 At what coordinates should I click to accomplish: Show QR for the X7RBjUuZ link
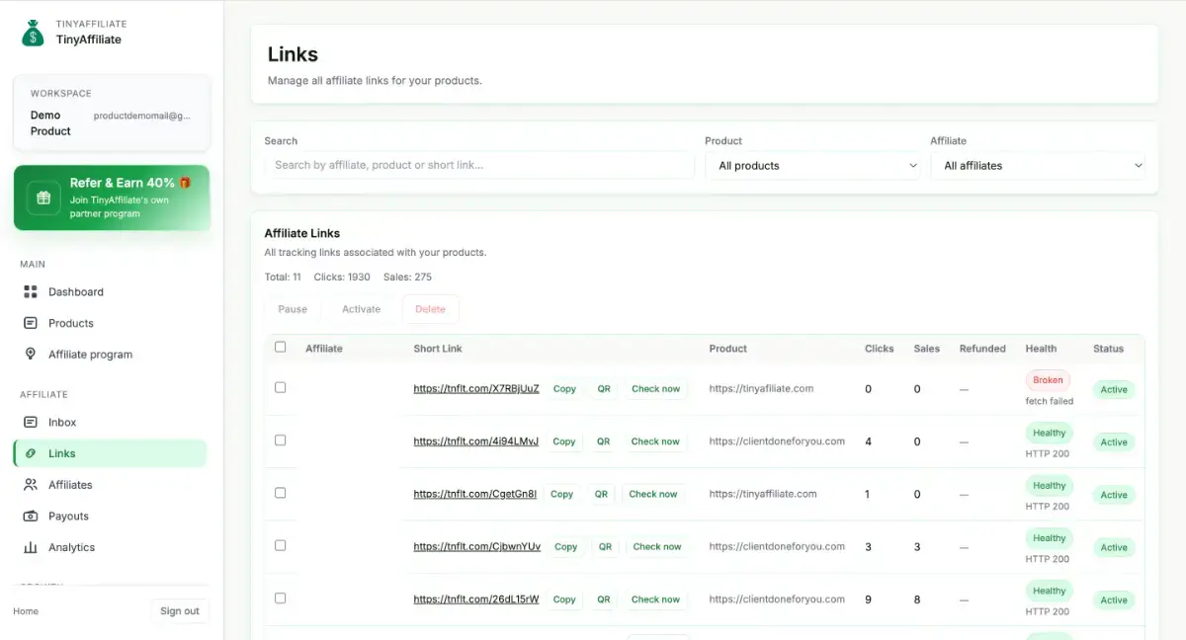pos(603,389)
